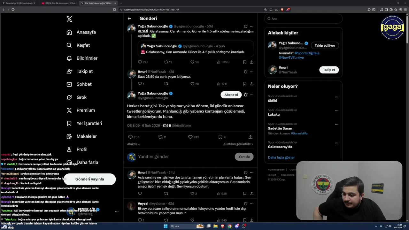Click Alıntıları görüntüle link
Screen dimensions: 409x230
click(238, 144)
